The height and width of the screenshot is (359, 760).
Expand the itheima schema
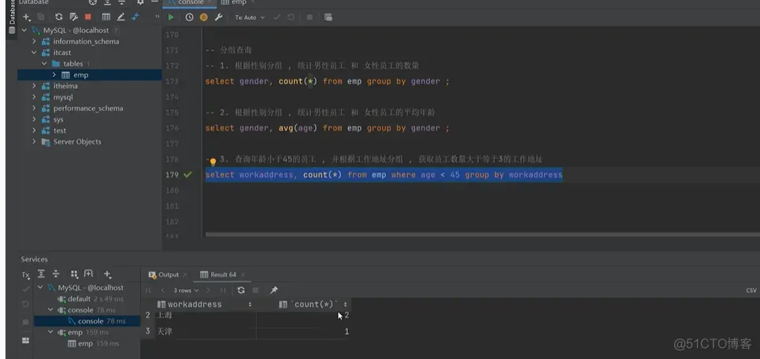34,86
